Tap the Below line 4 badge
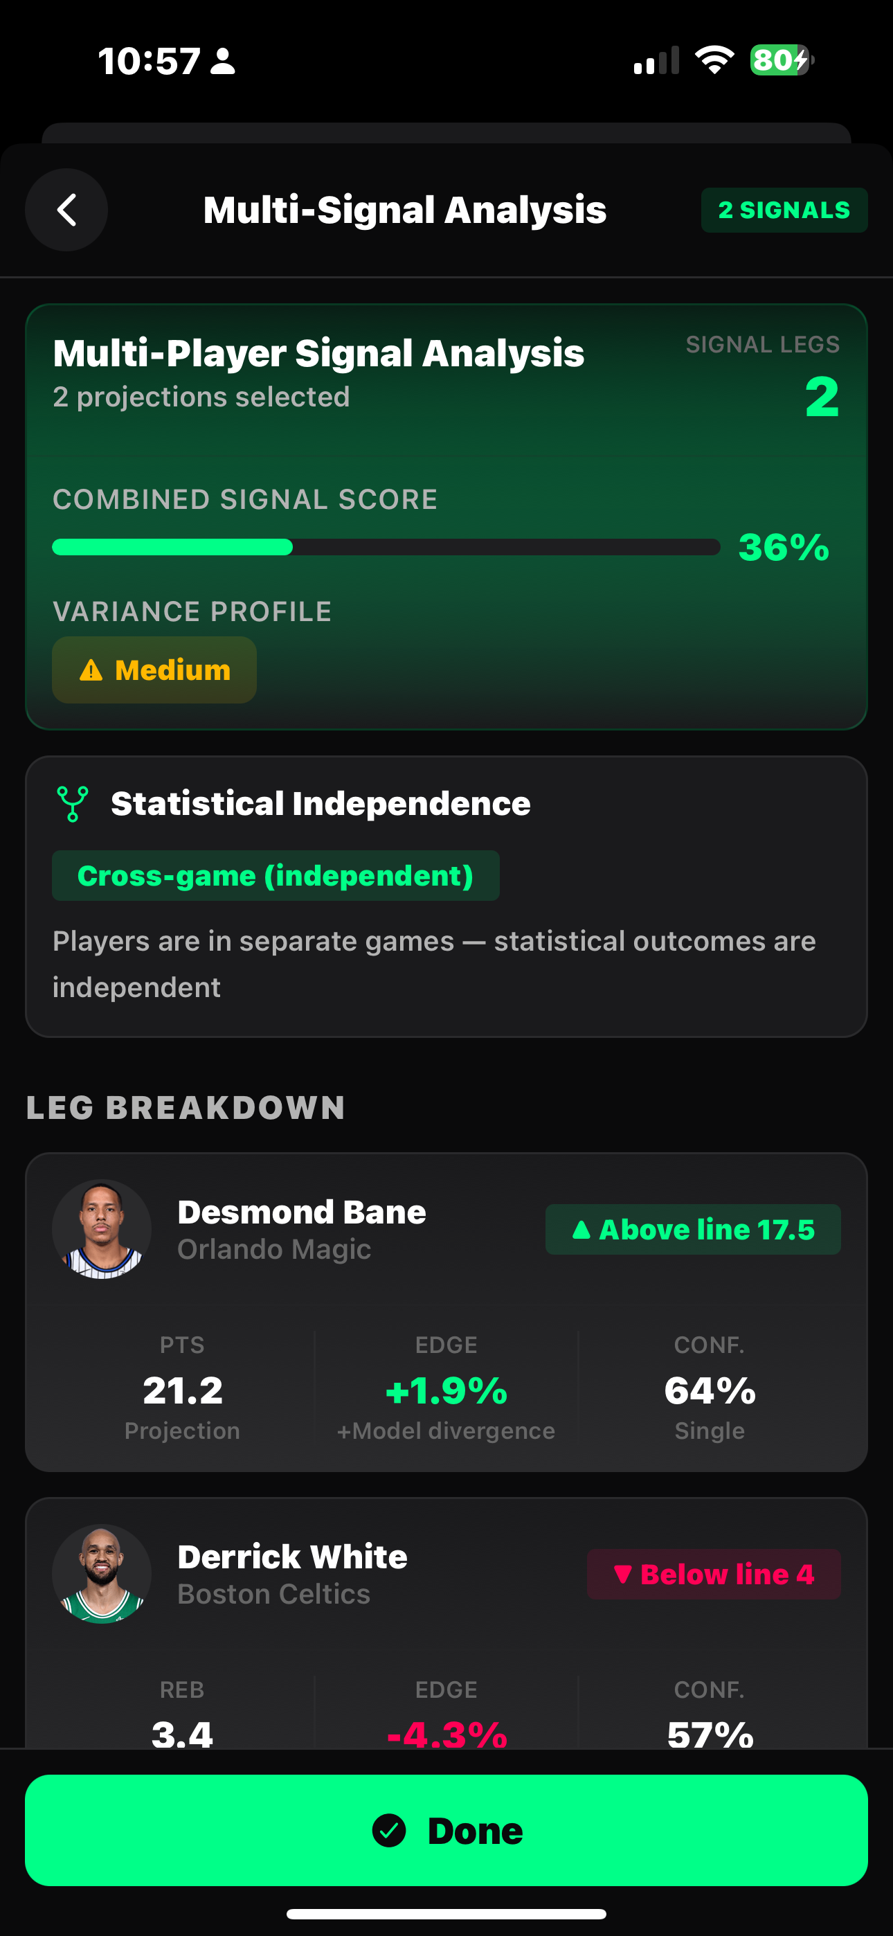This screenshot has width=893, height=1936. (713, 1574)
